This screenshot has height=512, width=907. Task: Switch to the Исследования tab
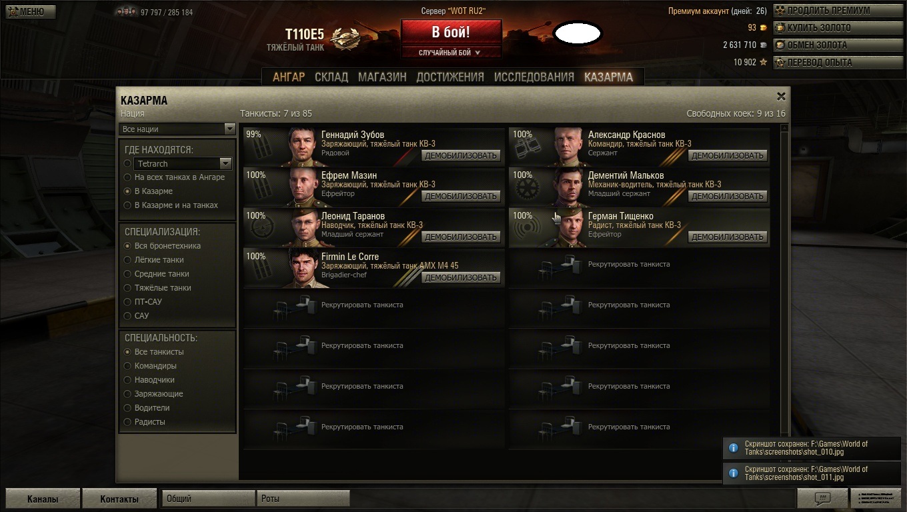534,77
